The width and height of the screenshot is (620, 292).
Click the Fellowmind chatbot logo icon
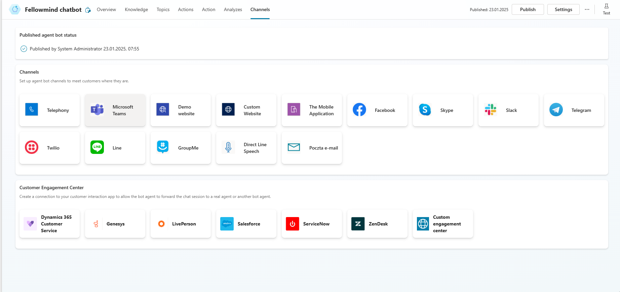point(15,9)
